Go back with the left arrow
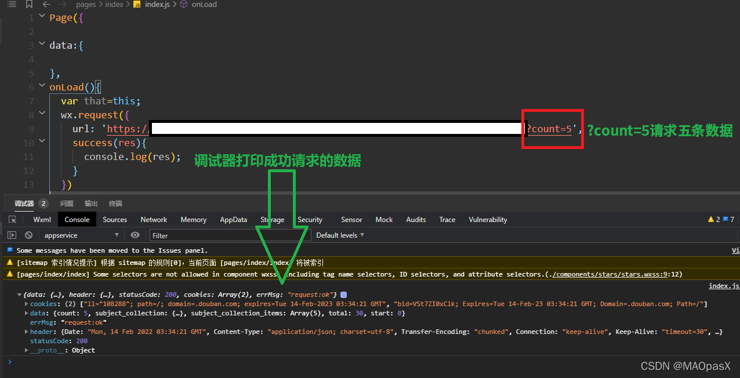The image size is (740, 378). 46,4
